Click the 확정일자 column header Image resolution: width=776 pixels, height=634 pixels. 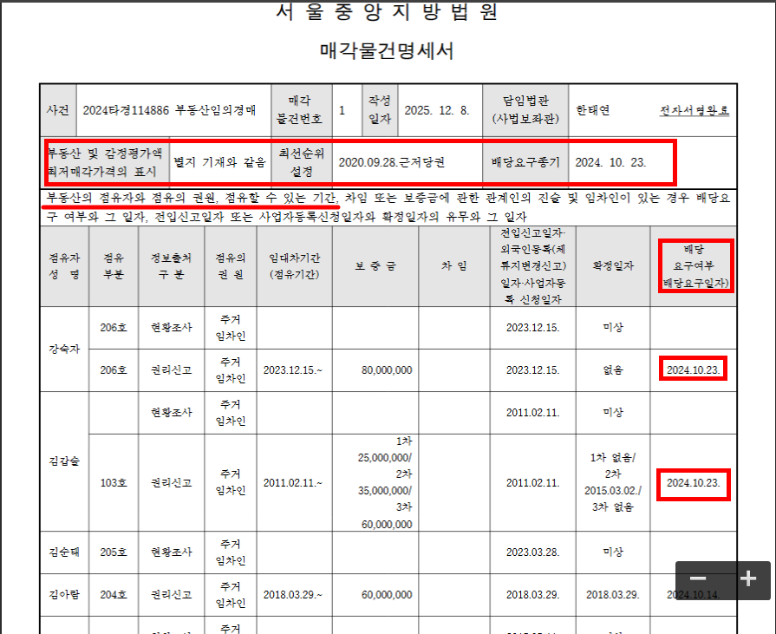click(613, 266)
